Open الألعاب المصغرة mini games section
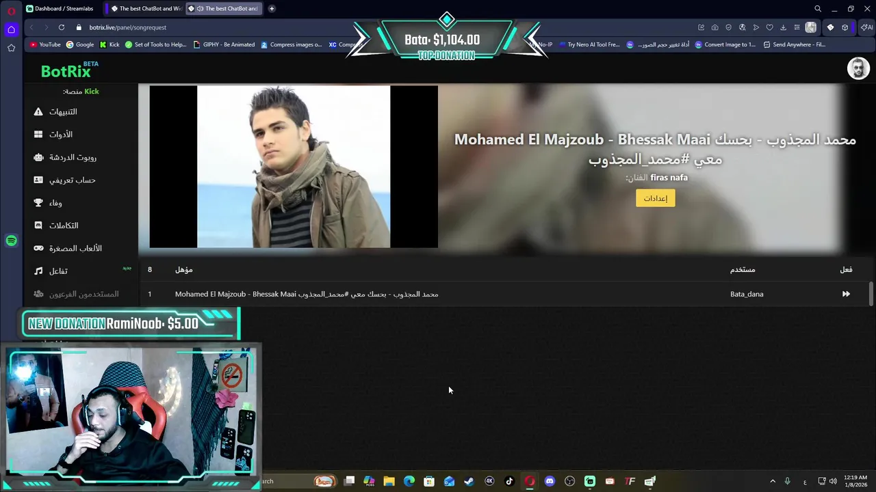876x492 pixels. [68, 248]
